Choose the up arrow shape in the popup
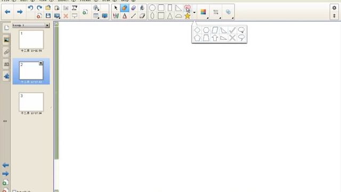 click(215, 38)
